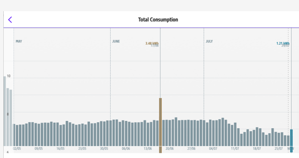Click the 27/06 date axis label
Screen dimensions: 299x158
coord(191,149)
